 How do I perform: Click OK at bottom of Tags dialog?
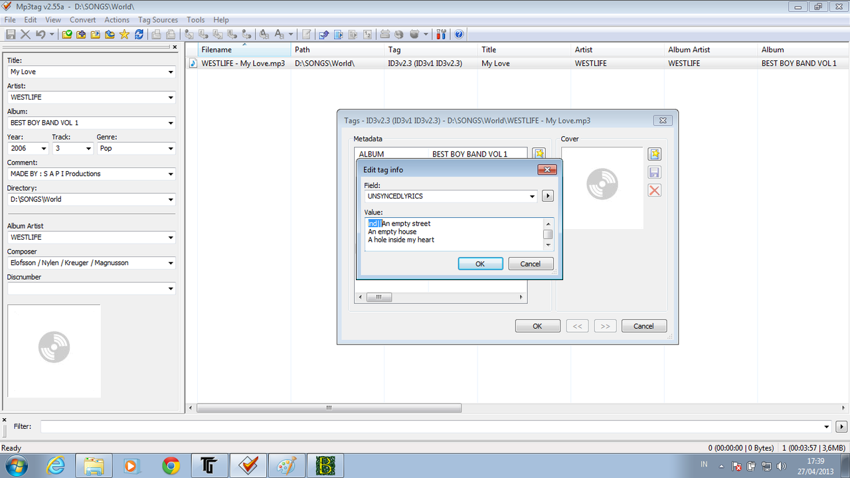538,326
